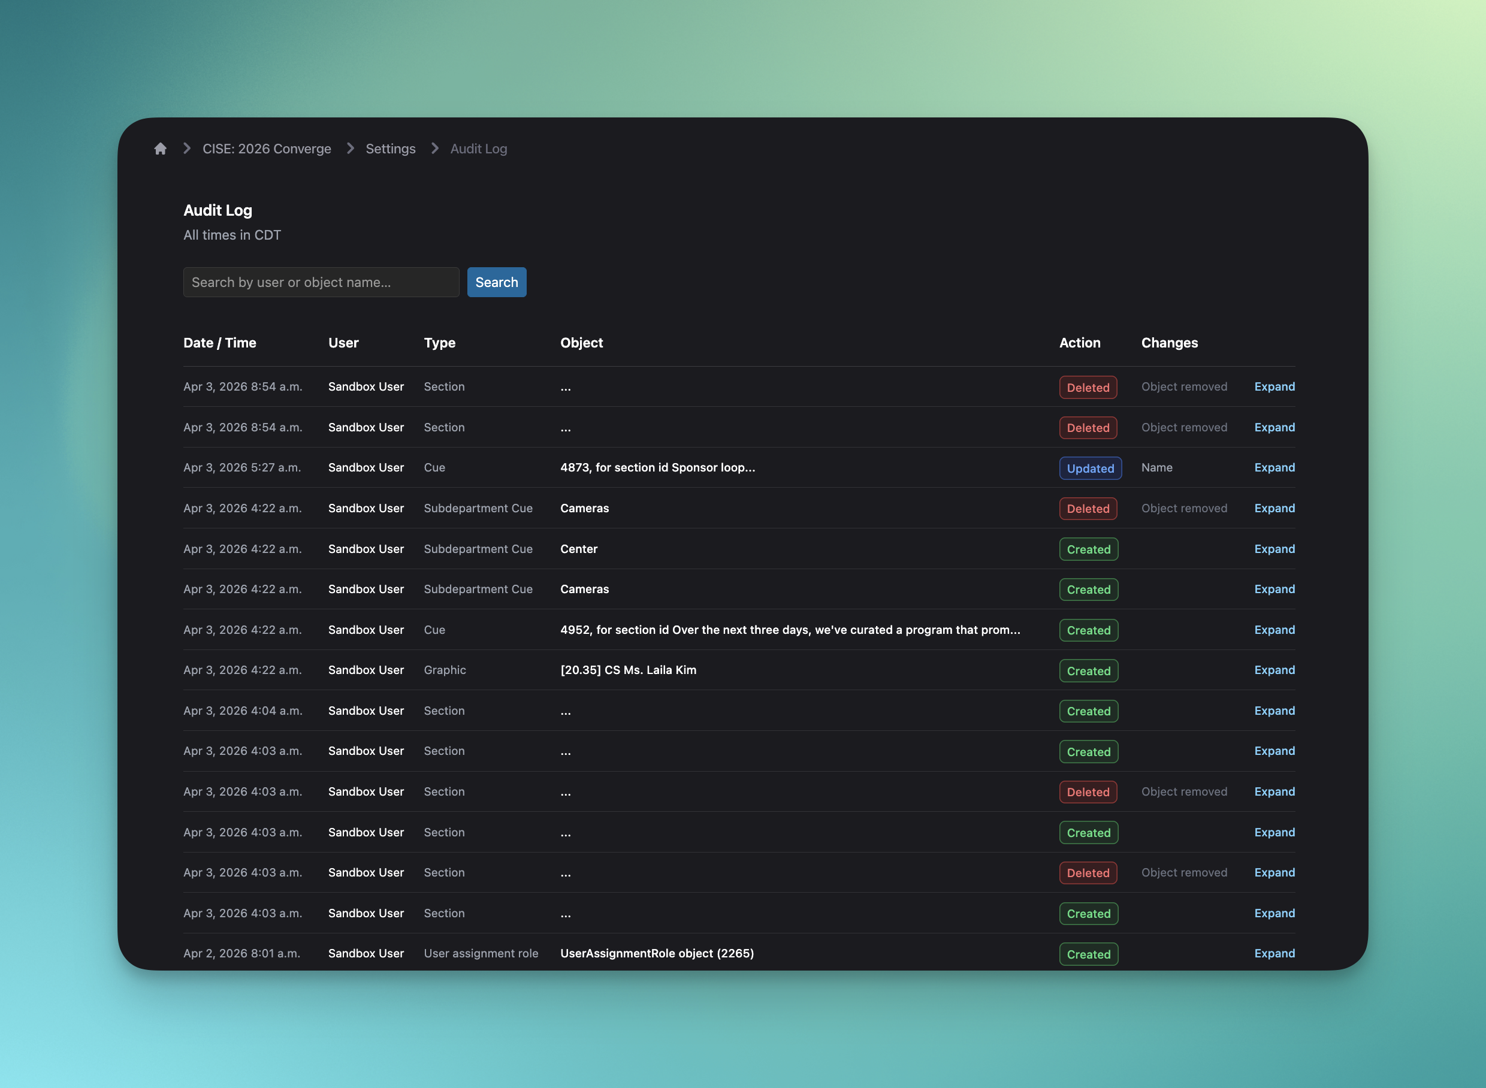1486x1088 pixels.
Task: Click the home icon in breadcrumb
Action: click(x=160, y=149)
